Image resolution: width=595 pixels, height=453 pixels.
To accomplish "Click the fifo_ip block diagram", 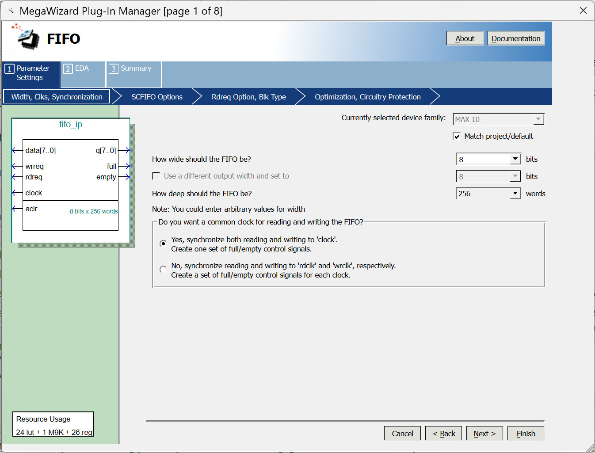I will (x=71, y=180).
